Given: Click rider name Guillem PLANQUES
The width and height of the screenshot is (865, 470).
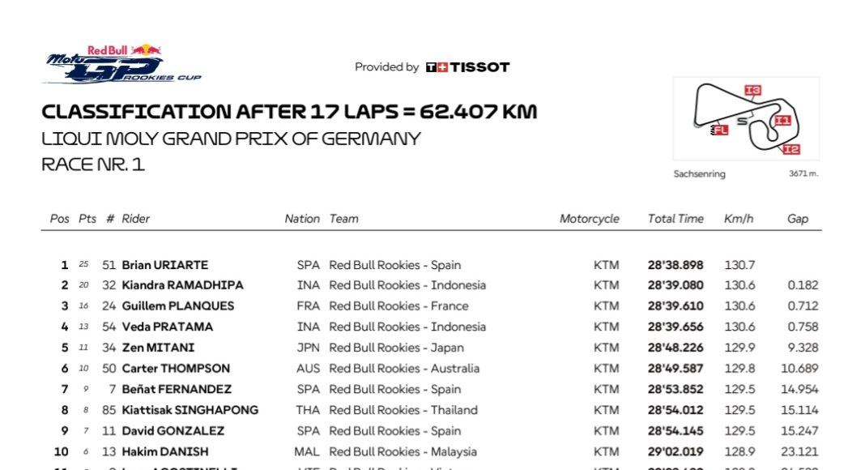Looking at the screenshot, I should [x=177, y=306].
